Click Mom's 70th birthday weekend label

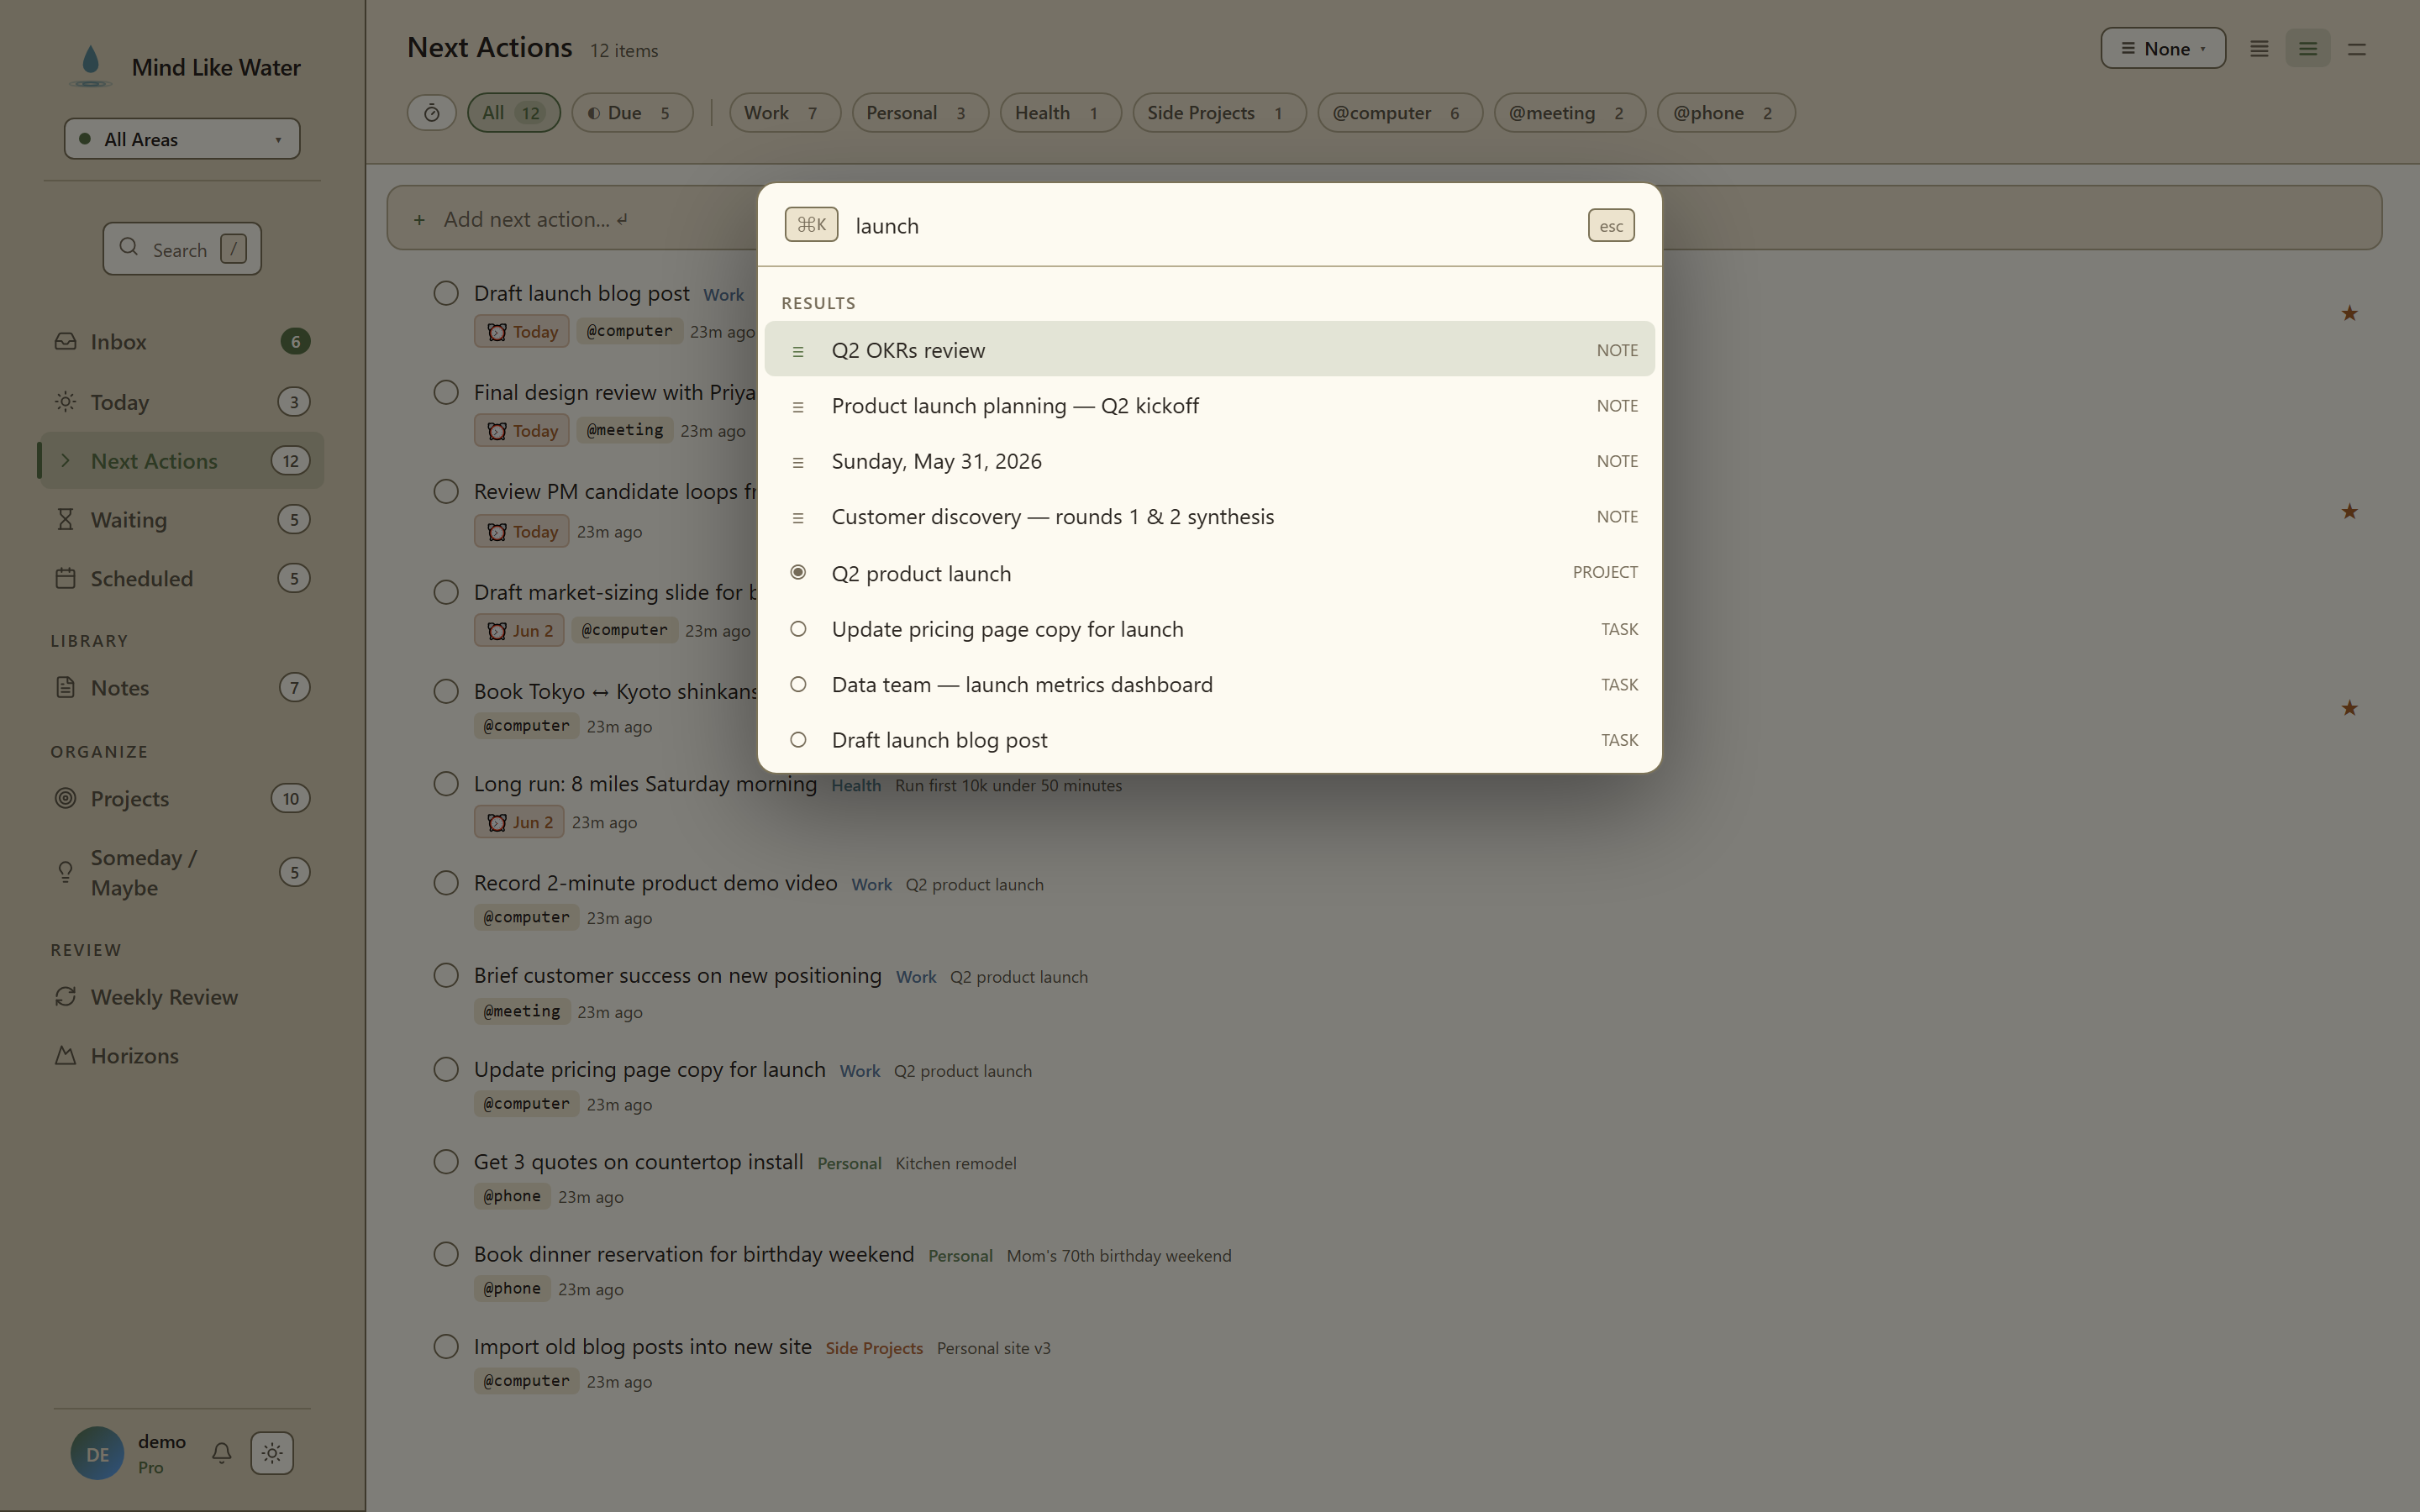1118,1256
